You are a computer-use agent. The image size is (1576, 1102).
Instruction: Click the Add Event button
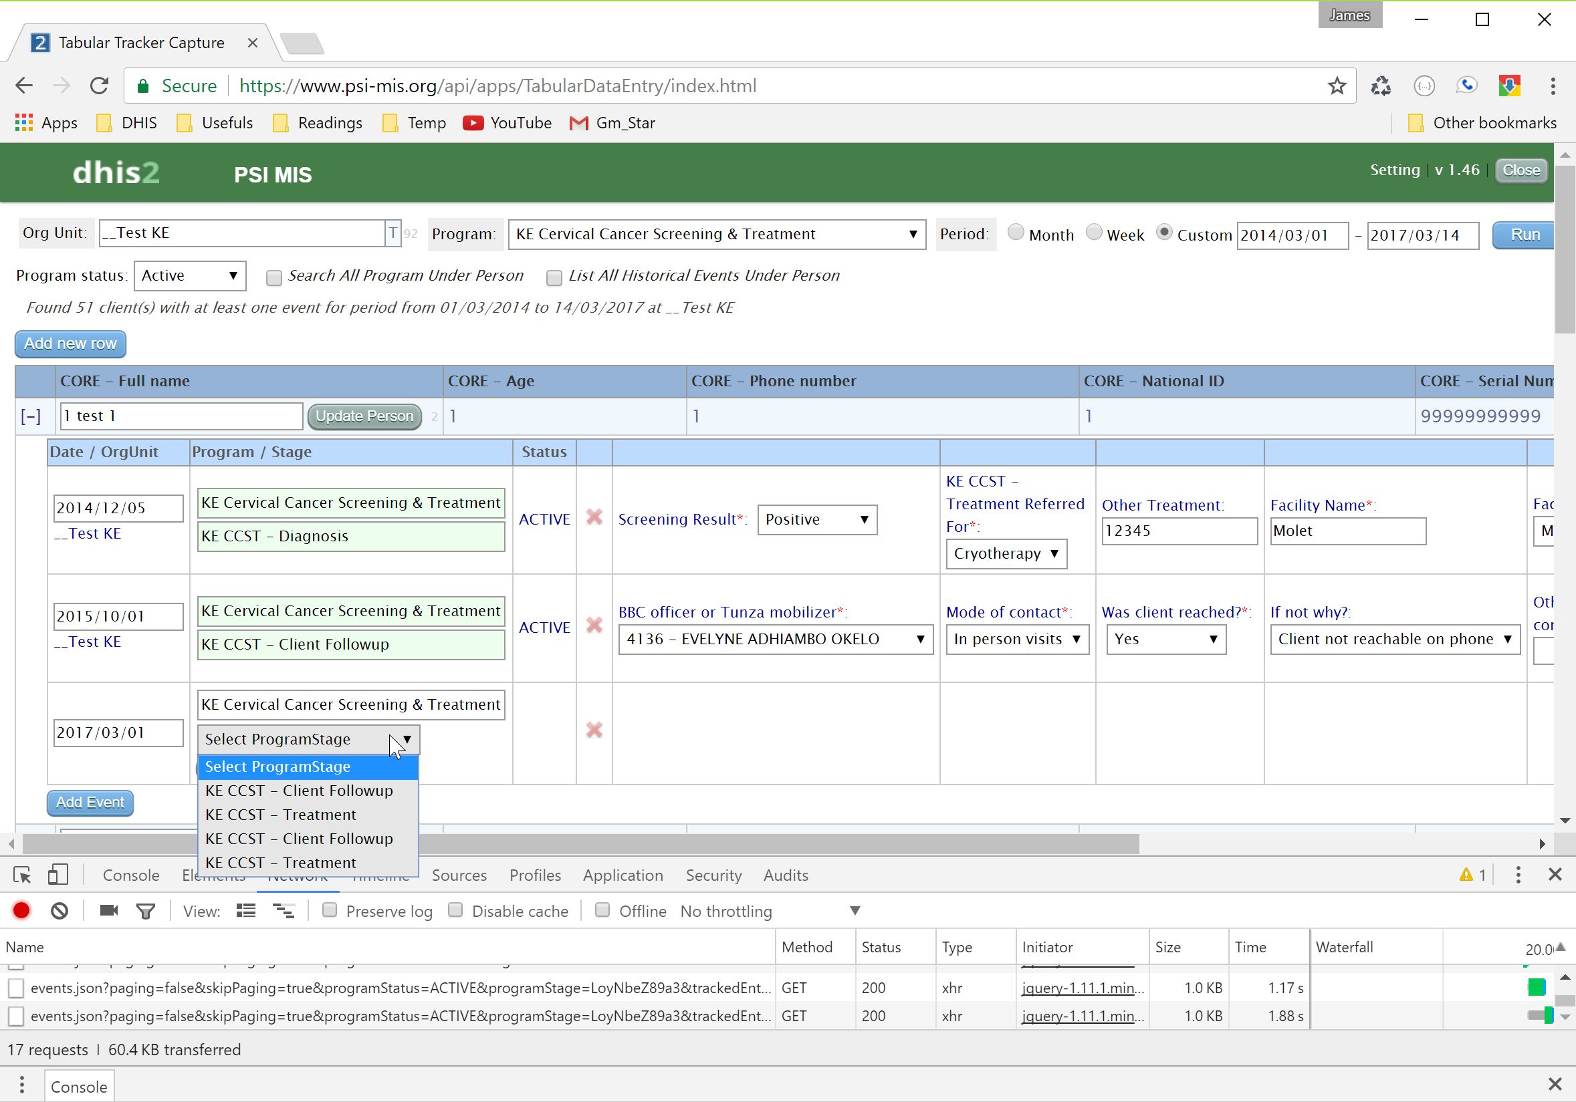click(x=90, y=802)
